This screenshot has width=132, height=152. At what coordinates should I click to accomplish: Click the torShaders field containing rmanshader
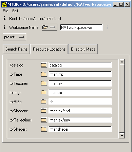click(80, 129)
